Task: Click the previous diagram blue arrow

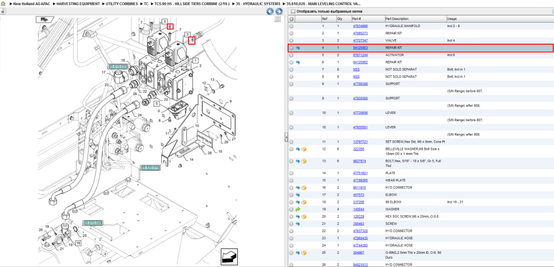Action: pyautogui.click(x=270, y=12)
